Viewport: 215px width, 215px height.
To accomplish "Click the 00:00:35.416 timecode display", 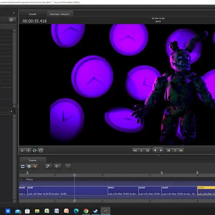I will coord(35,21).
